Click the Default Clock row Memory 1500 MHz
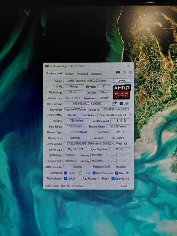Image resolution: width=177 pixels, height=236 pixels. [97, 161]
